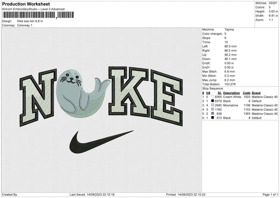Click the Black swatch in the 6379-stitch row
Image resolution: width=280 pixels, height=198 pixels.
click(212, 101)
